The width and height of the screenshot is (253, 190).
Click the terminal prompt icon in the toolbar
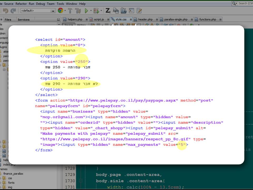[x=132, y=11]
